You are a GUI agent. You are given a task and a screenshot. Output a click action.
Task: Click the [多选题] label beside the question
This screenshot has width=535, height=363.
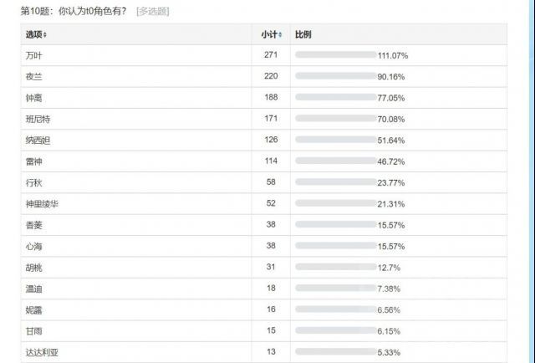[x=152, y=12]
